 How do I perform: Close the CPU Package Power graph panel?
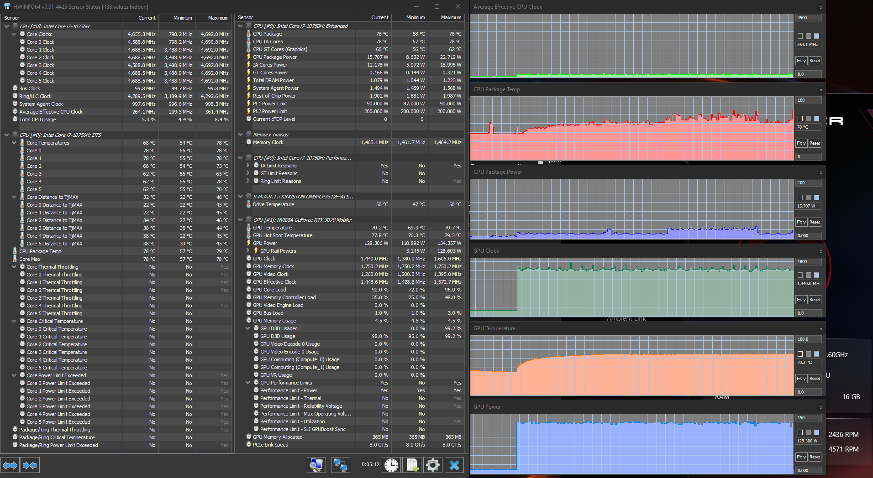click(821, 172)
